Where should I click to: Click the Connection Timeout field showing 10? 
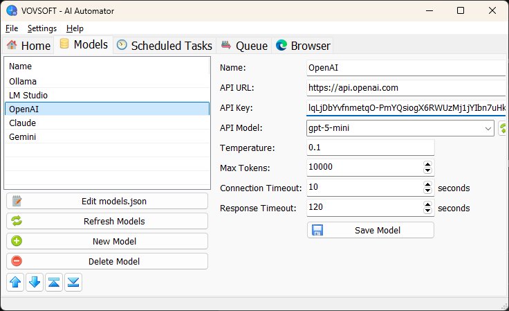[365, 188]
